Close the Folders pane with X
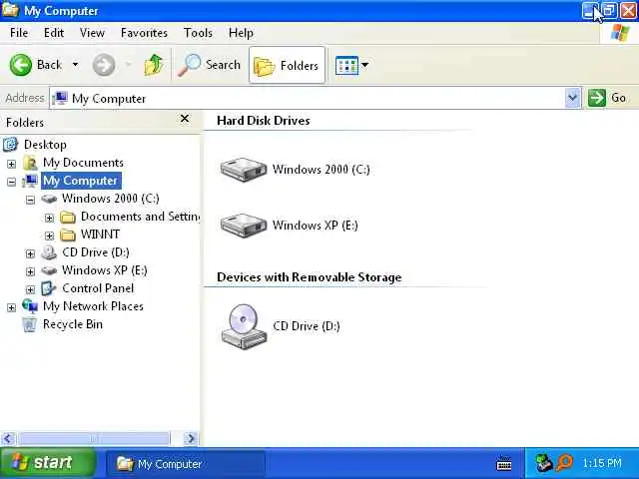The height and width of the screenshot is (479, 639). tap(185, 119)
